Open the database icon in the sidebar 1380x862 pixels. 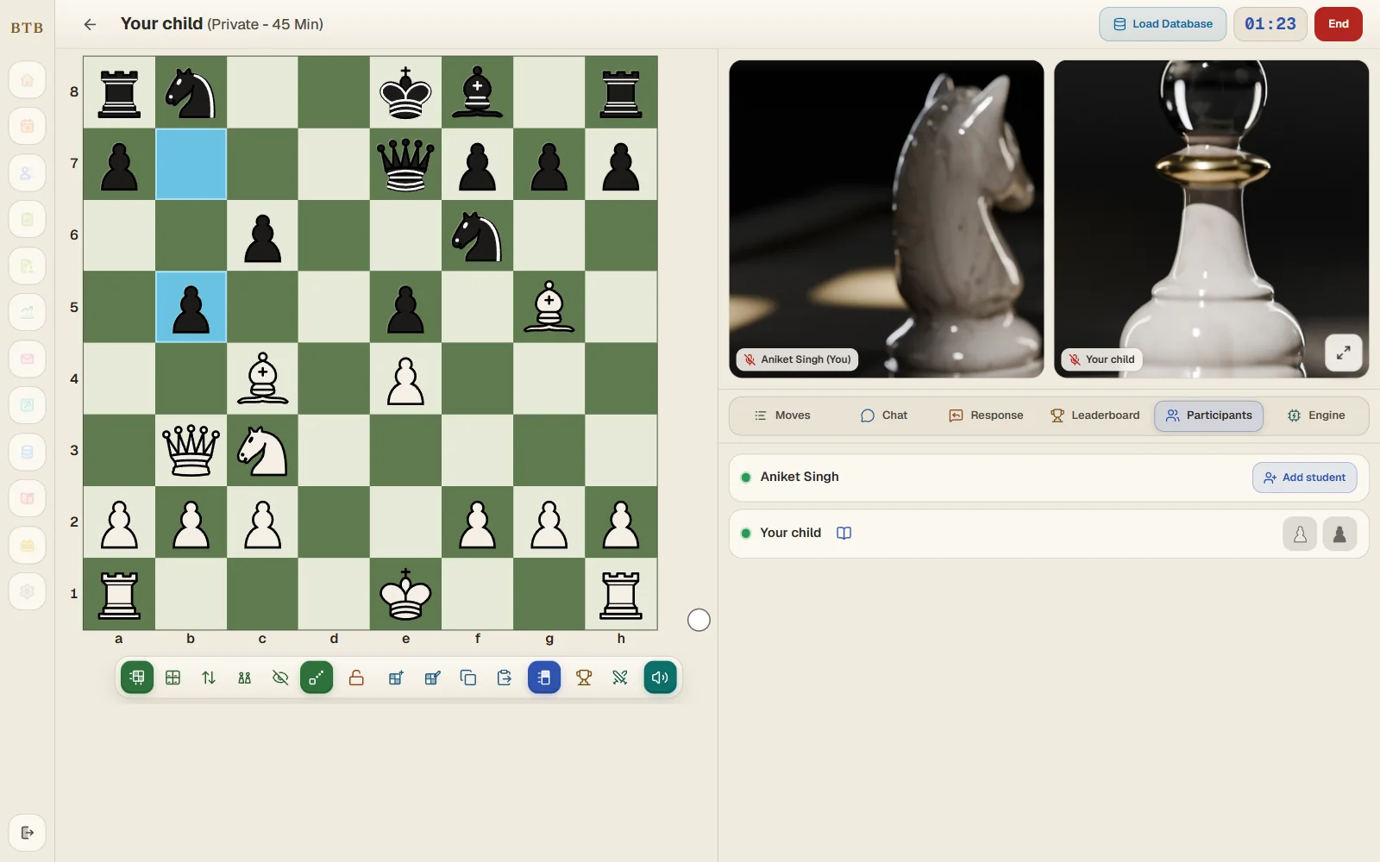click(x=28, y=452)
